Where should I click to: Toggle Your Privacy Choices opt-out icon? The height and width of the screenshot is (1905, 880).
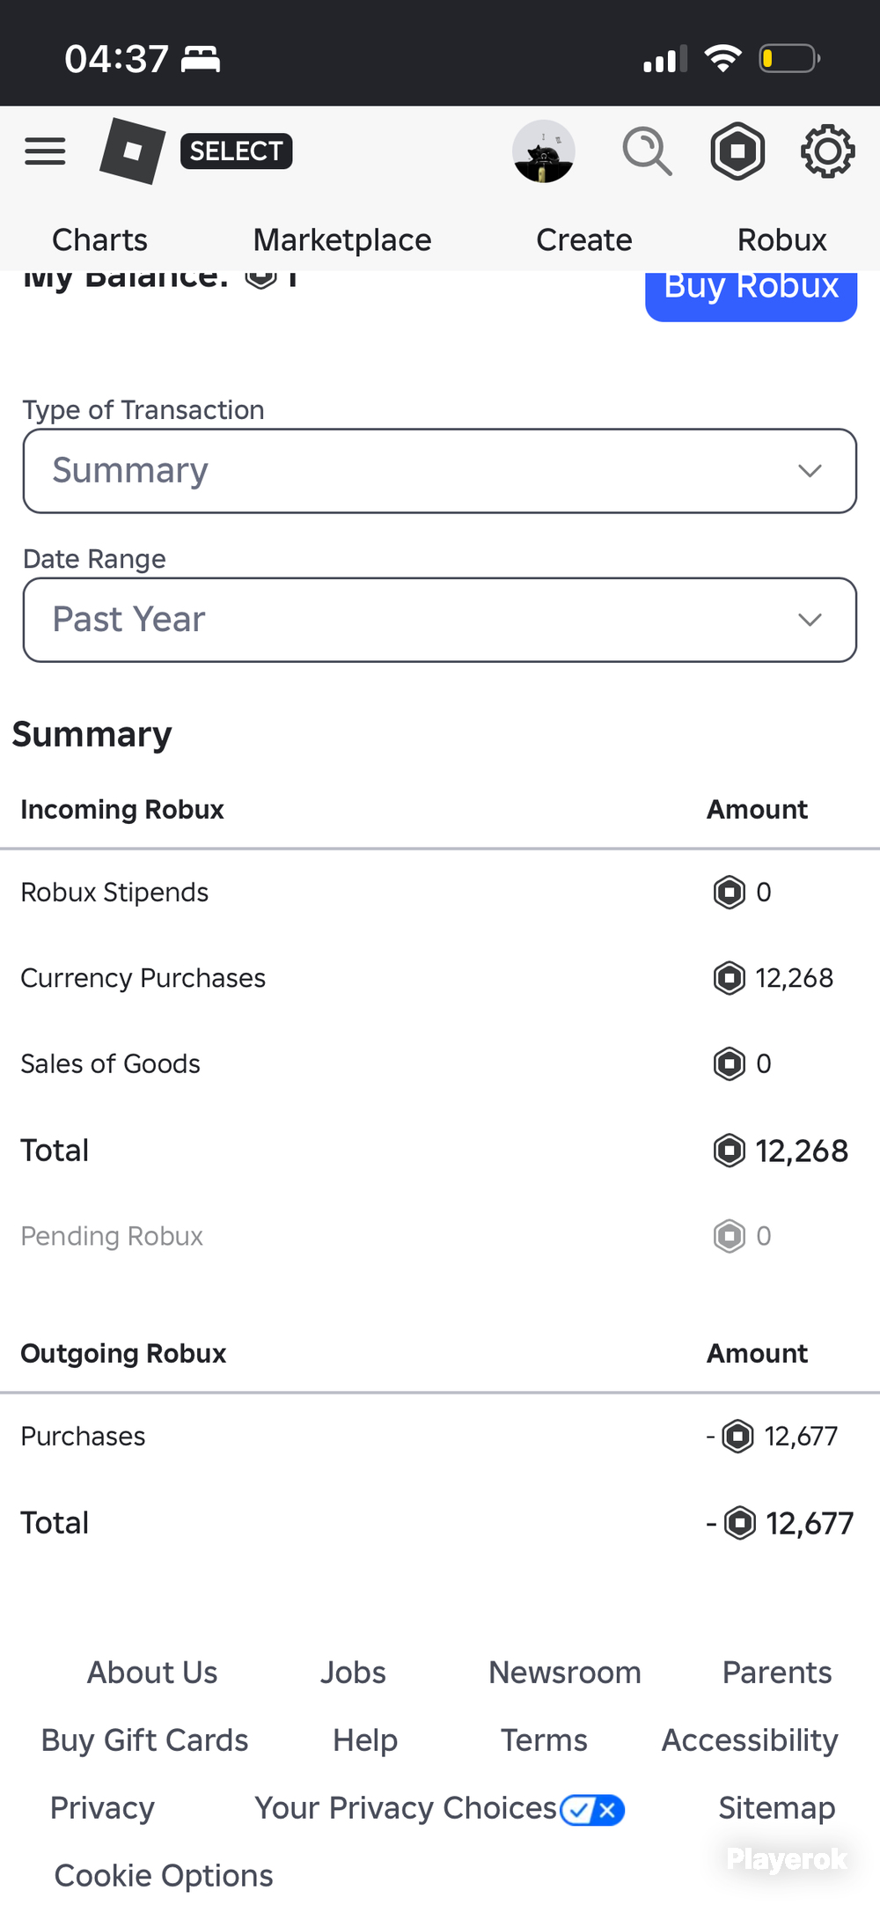pyautogui.click(x=592, y=1810)
